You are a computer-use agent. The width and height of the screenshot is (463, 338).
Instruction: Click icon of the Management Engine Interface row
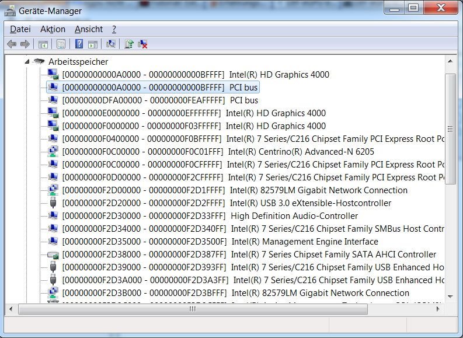pyautogui.click(x=53, y=241)
